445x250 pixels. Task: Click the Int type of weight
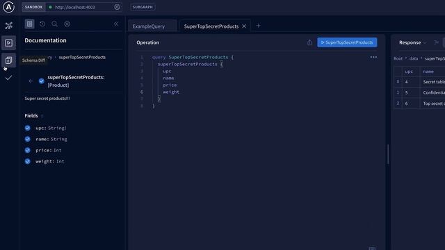(60, 161)
